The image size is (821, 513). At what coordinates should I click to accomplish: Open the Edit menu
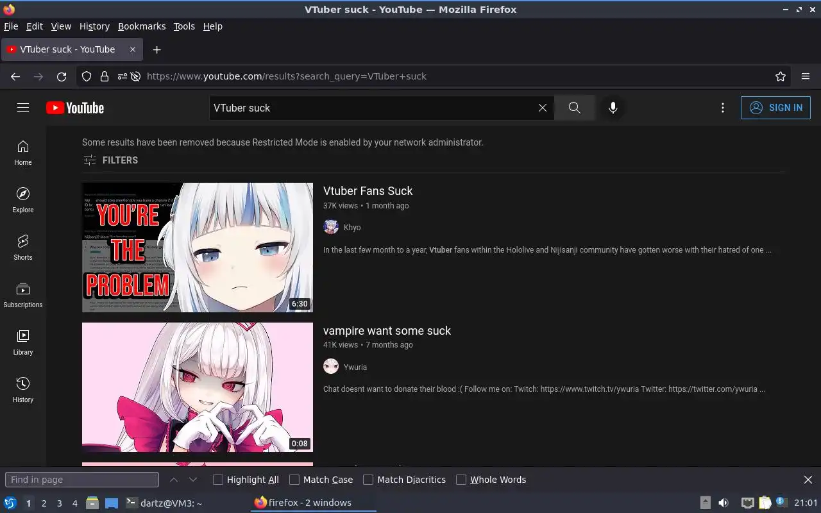pos(35,26)
